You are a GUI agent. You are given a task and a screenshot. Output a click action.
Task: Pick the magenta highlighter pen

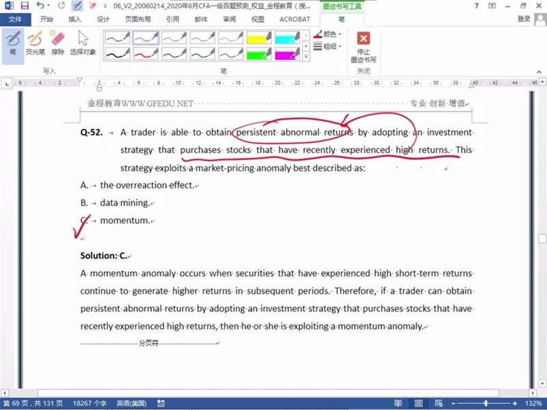pos(287,54)
